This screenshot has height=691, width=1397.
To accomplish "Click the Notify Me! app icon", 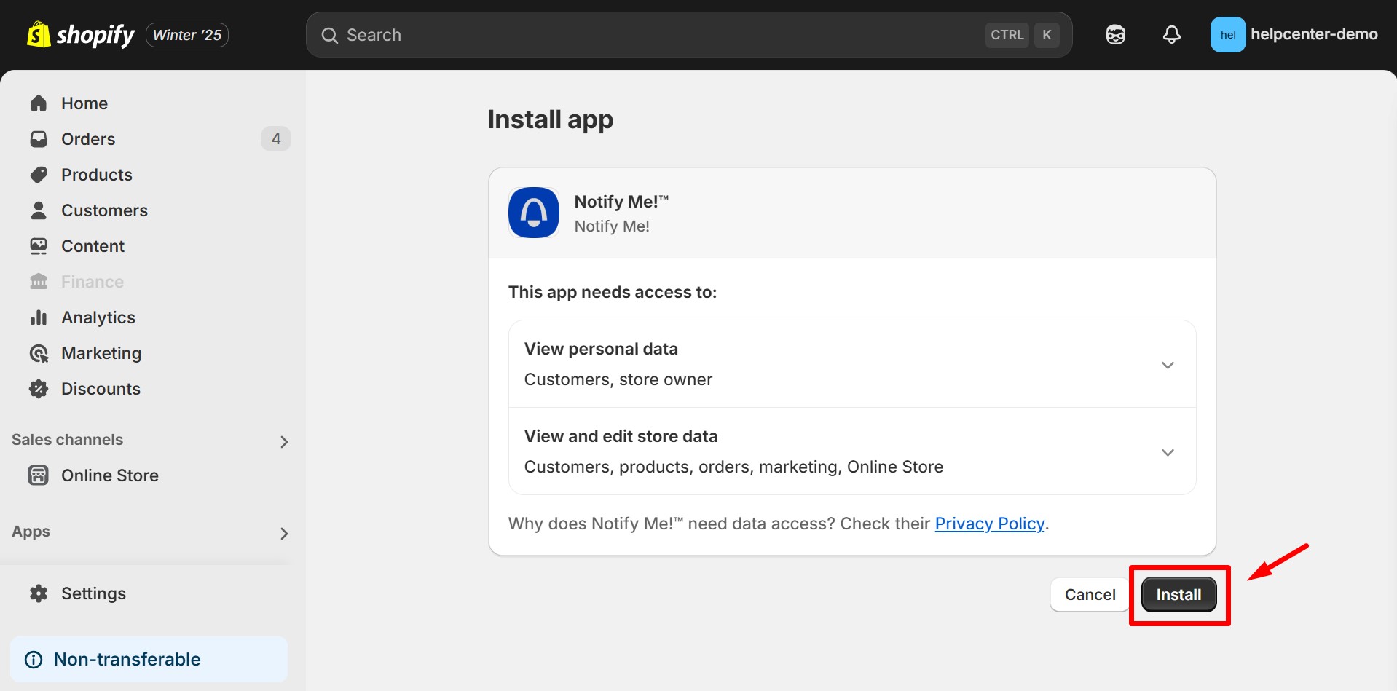I will click(x=534, y=213).
